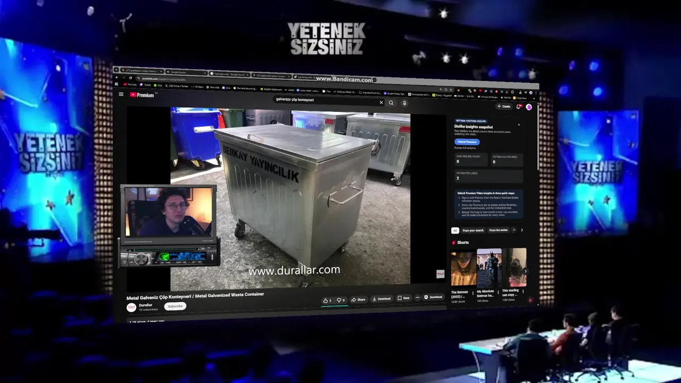
Task: Click the small channel watermark on video
Action: (440, 274)
